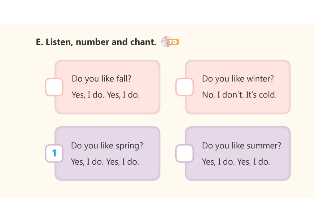
Task: Select the number box beside fall
Action: pos(54,87)
